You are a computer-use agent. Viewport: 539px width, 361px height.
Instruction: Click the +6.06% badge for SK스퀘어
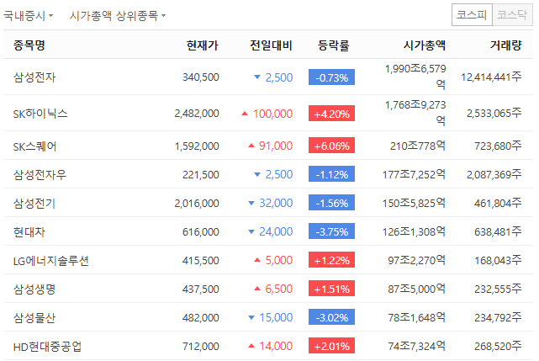click(x=331, y=146)
